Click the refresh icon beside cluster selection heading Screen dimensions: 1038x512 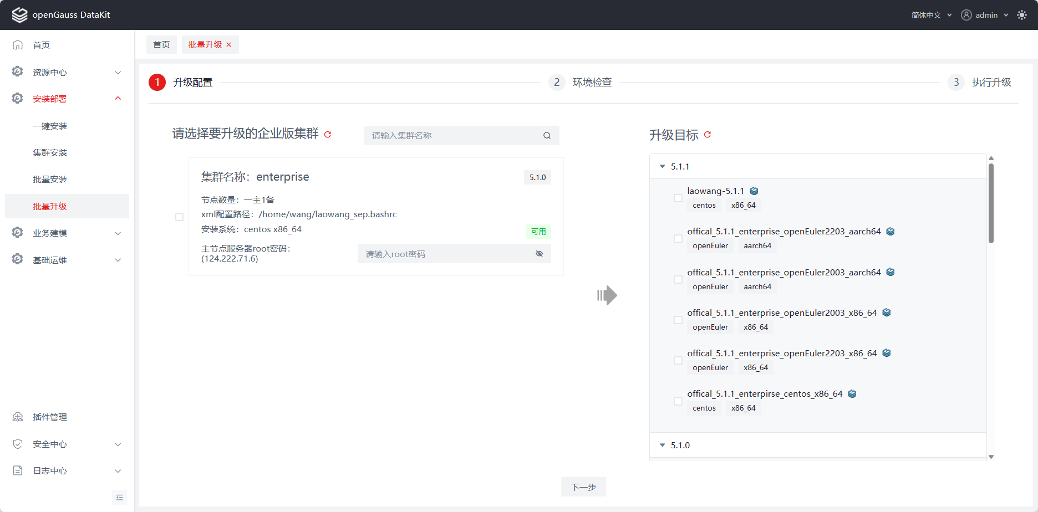pos(328,134)
